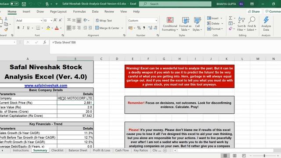281x158 pixels.
Task: Click the Delete cells button
Action: [x=213, y=23]
